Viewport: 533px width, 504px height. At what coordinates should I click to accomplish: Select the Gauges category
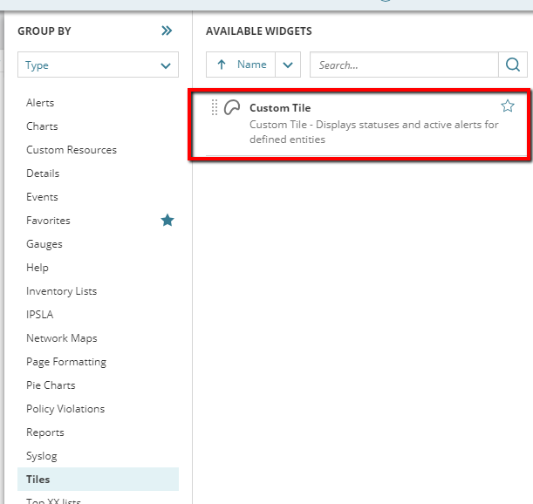pos(44,244)
